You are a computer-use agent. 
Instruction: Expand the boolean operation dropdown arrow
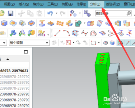pos(85,23)
